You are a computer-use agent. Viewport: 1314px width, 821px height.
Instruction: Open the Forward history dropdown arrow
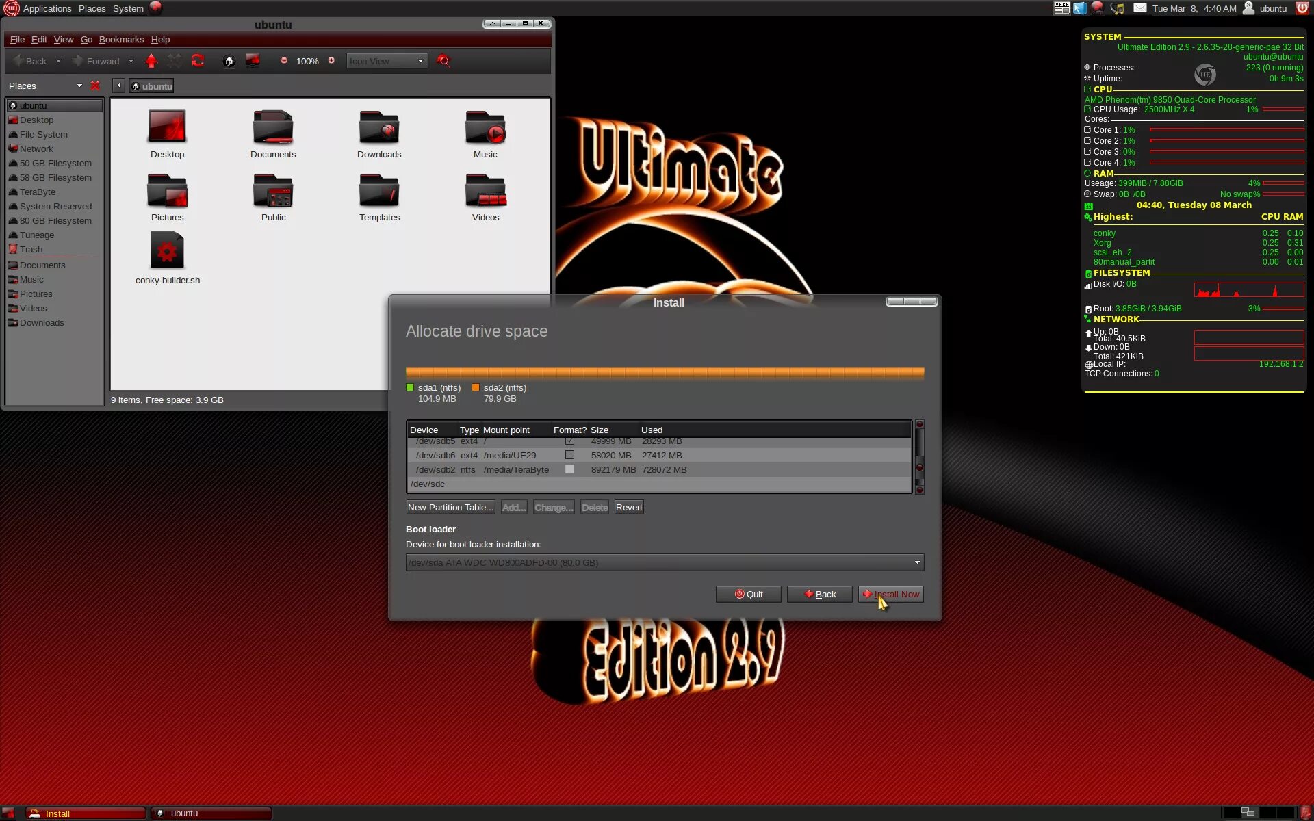(131, 61)
